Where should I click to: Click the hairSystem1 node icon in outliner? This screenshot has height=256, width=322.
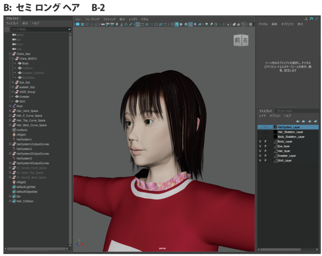(x=14, y=139)
